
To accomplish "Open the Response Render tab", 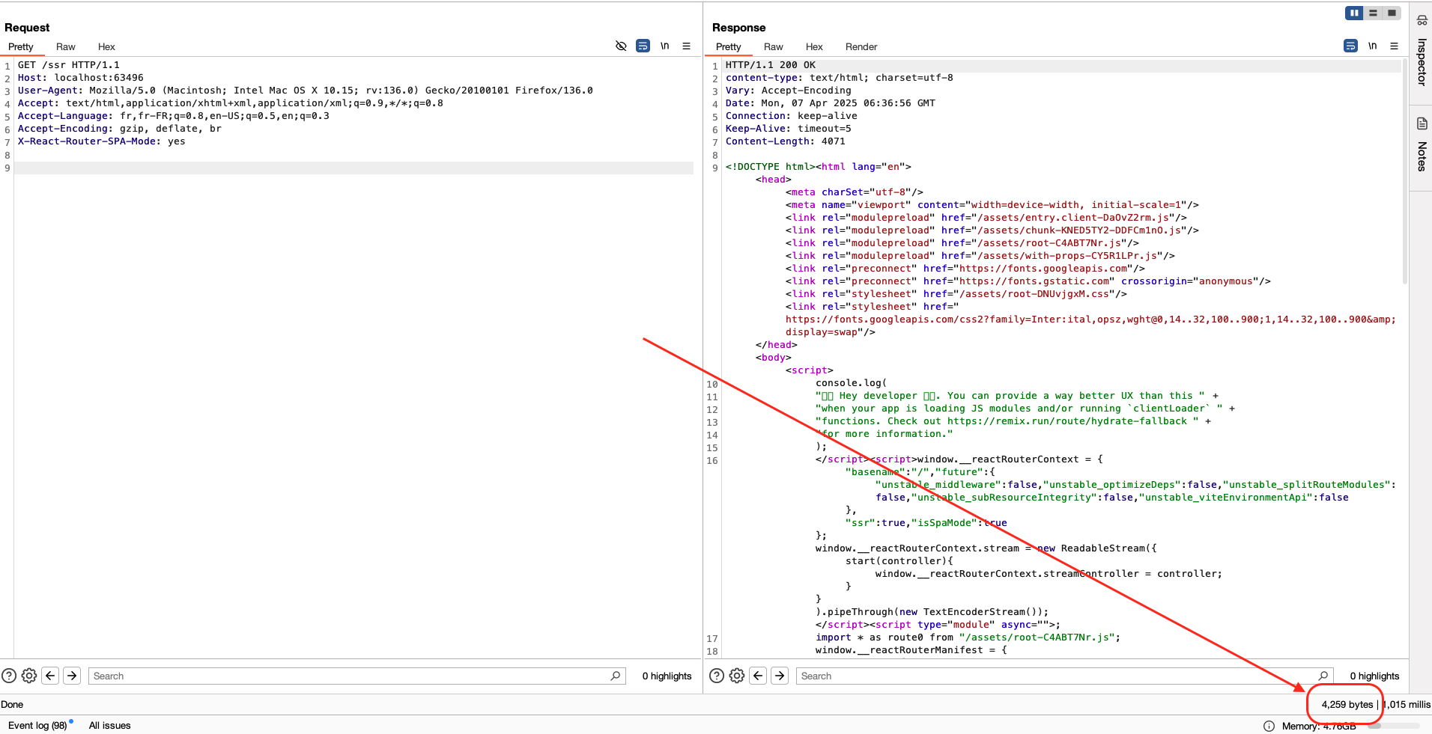I will tap(861, 46).
